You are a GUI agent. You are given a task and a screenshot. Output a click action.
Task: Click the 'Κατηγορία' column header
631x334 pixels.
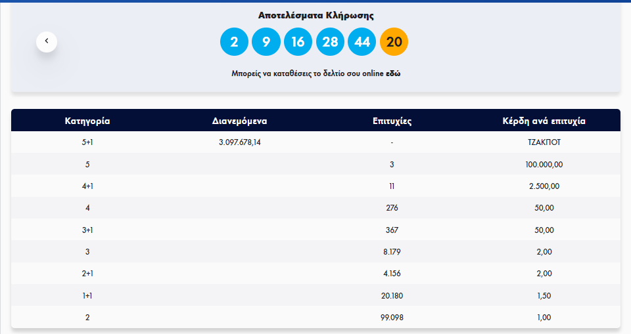tap(87, 121)
